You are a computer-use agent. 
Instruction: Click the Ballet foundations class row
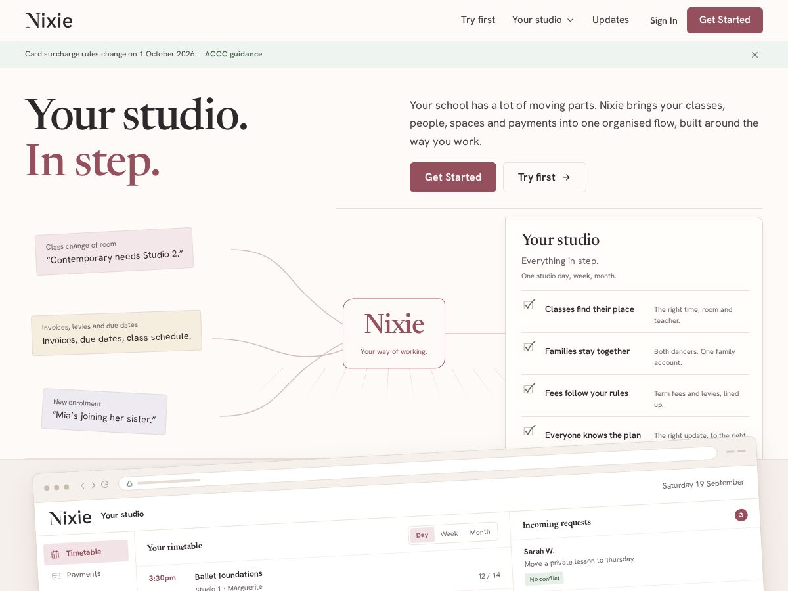(x=323, y=578)
